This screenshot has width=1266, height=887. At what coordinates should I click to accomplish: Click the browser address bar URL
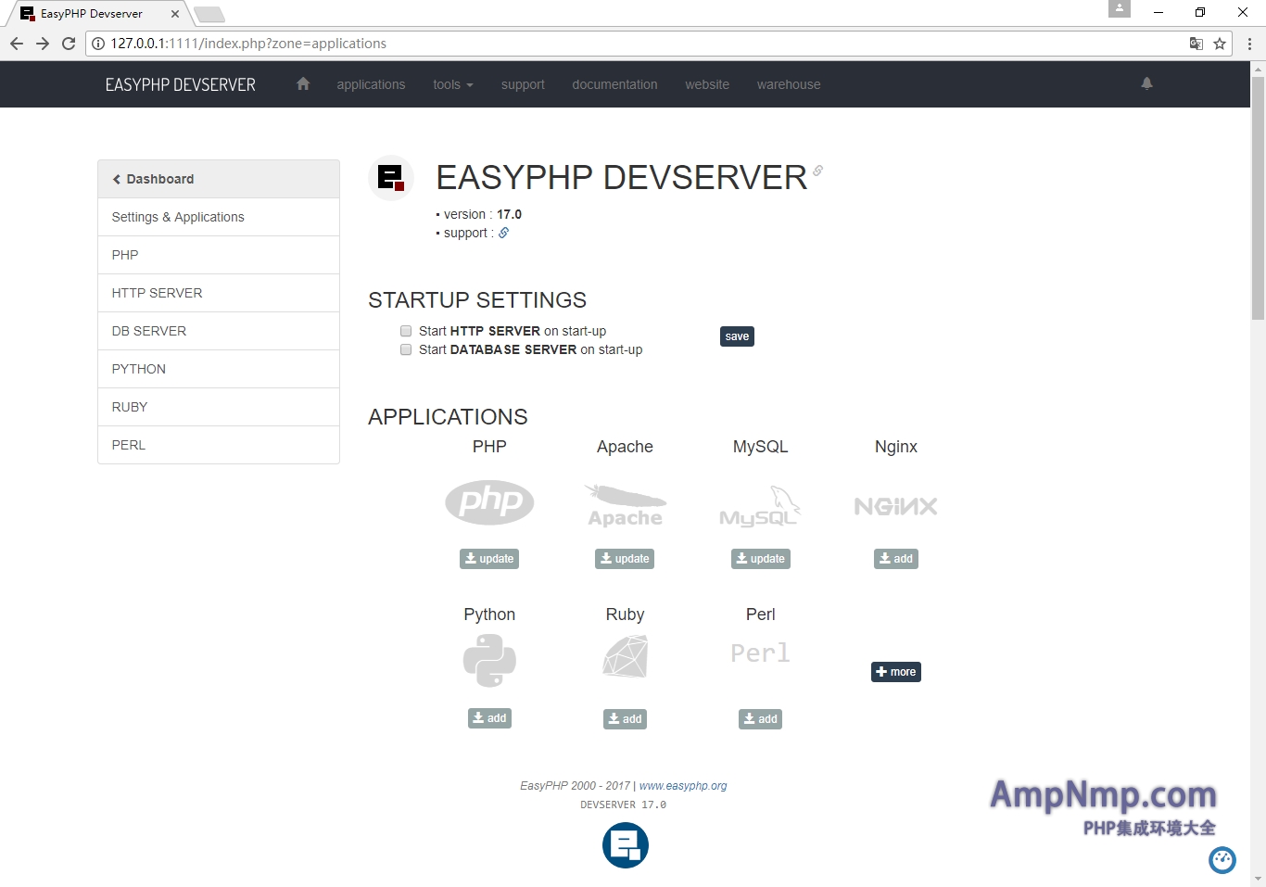tap(248, 44)
